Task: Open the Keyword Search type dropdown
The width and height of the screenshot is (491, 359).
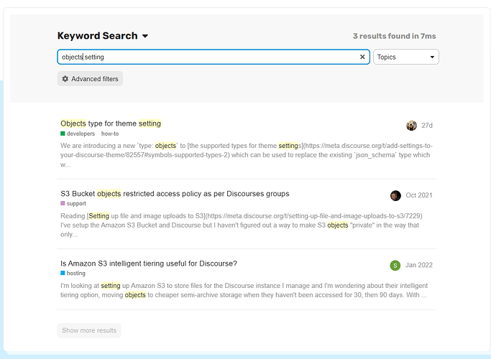Action: tap(103, 36)
